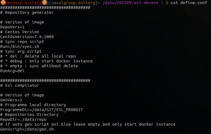Click the GenVers=1 line
The height and width of the screenshot is (134, 211).
[11, 100]
